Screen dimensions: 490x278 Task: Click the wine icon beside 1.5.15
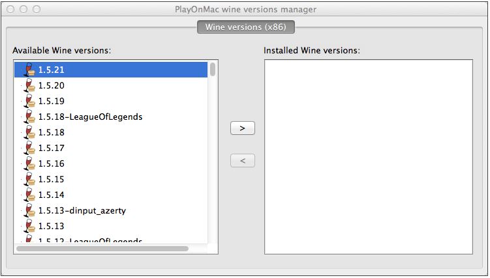point(30,179)
